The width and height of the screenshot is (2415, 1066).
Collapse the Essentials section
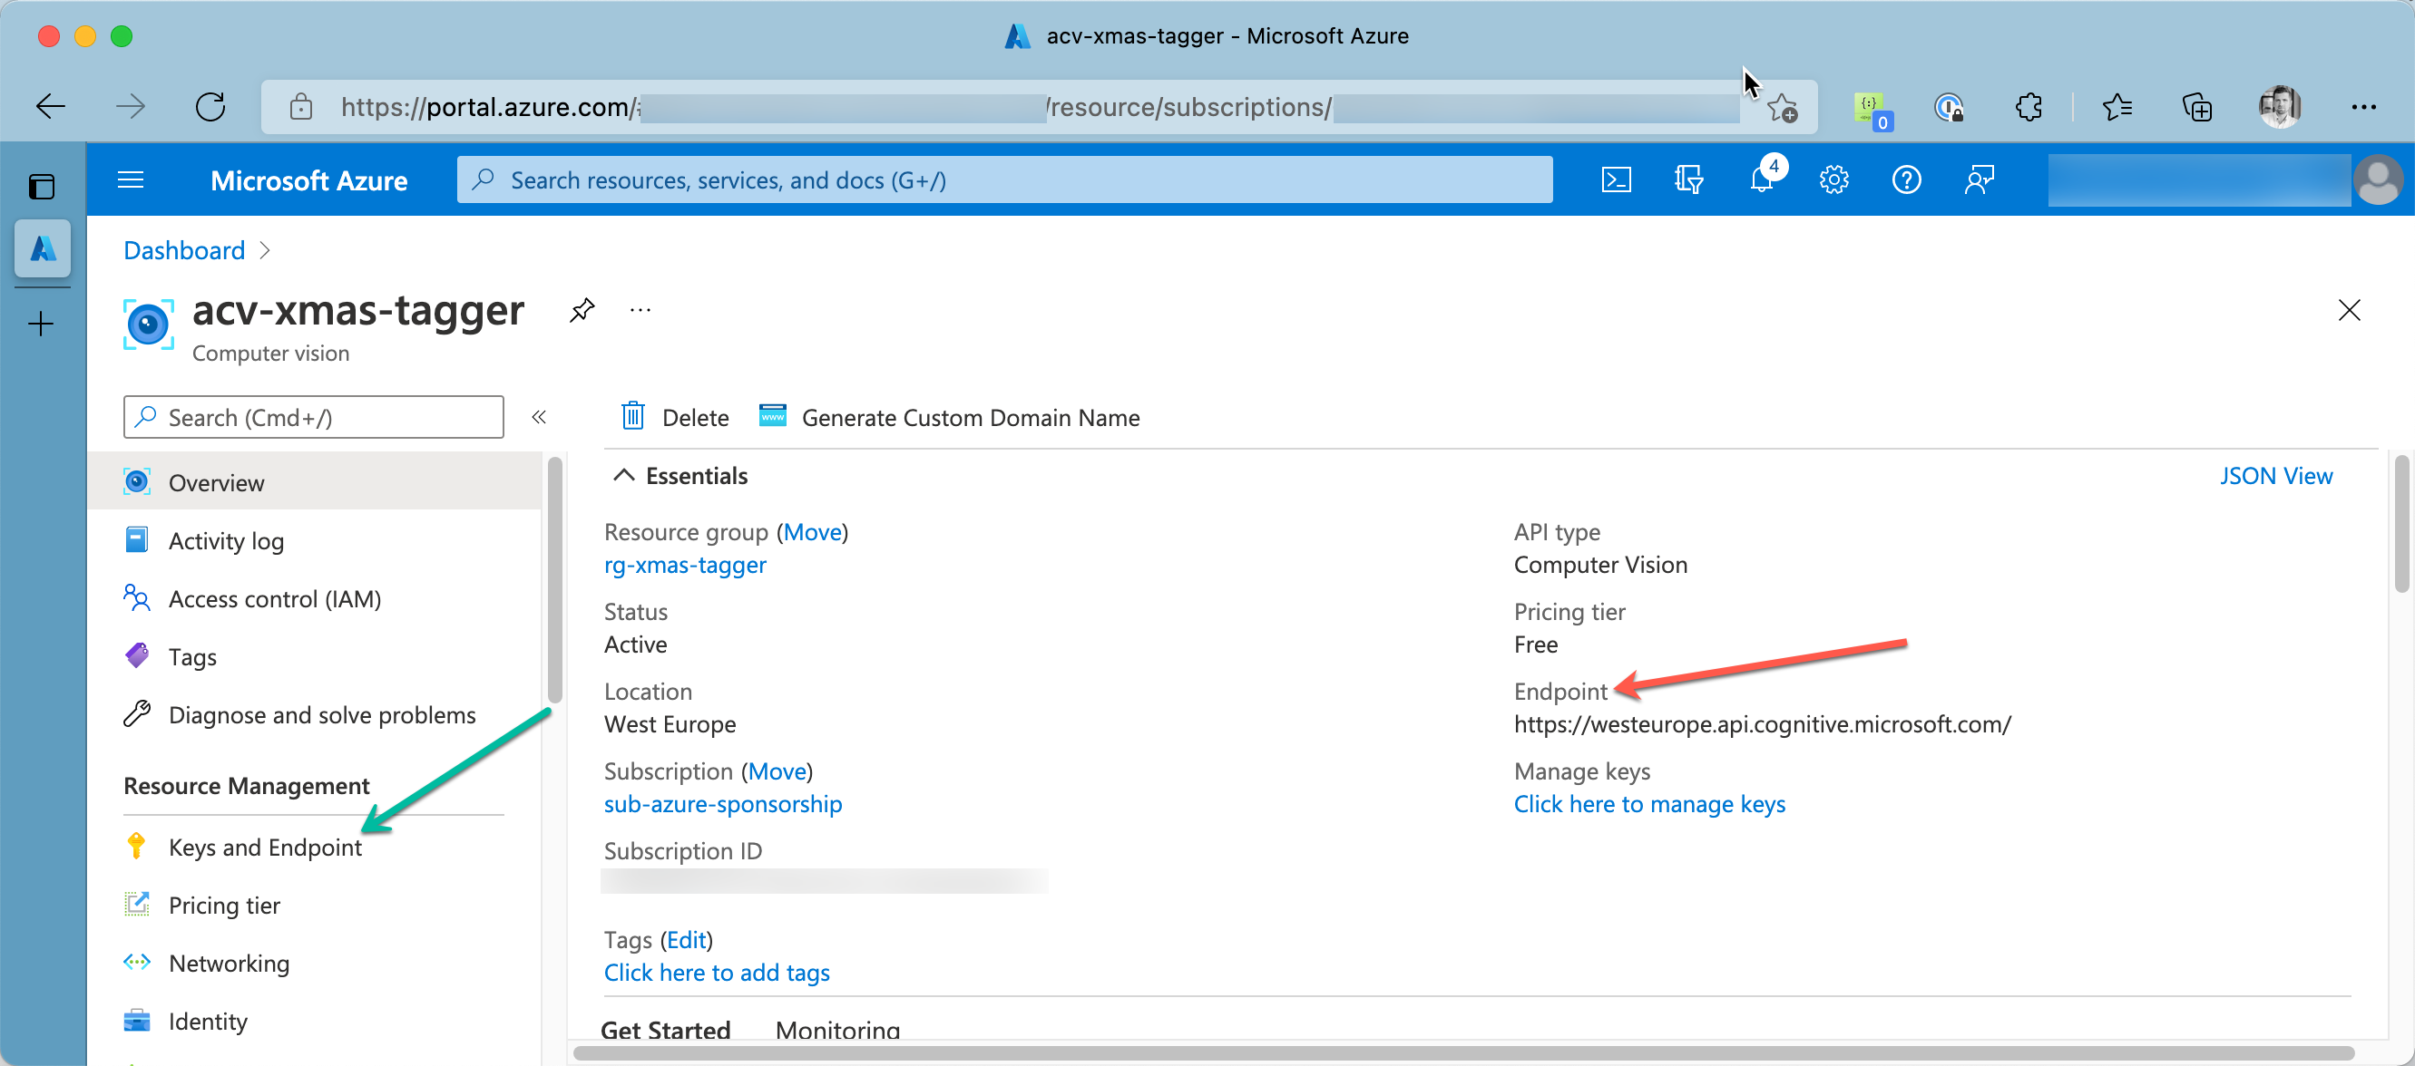pos(623,476)
